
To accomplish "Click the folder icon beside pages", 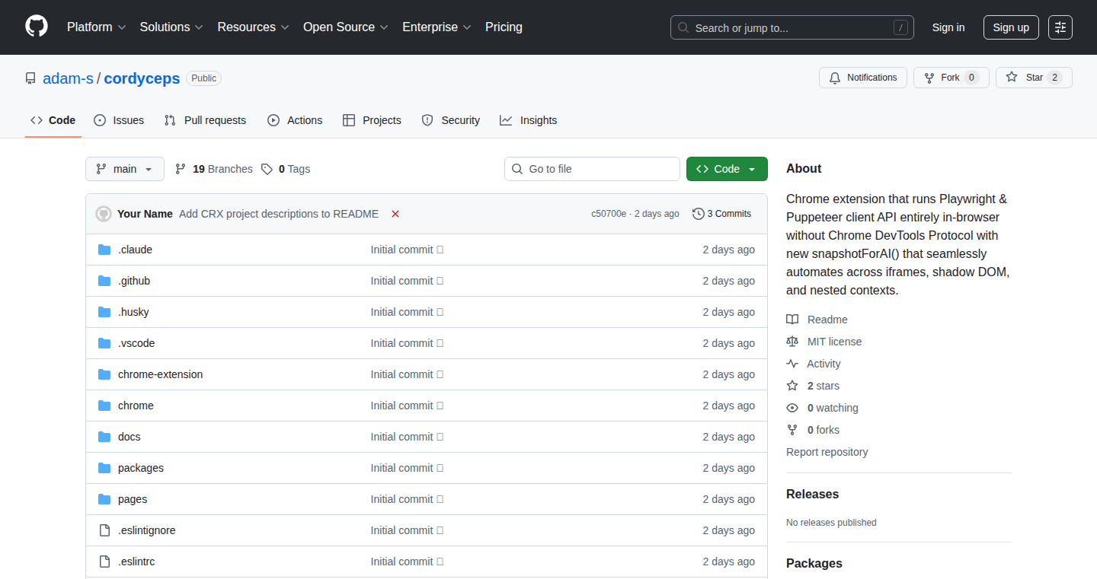I will click(x=104, y=499).
